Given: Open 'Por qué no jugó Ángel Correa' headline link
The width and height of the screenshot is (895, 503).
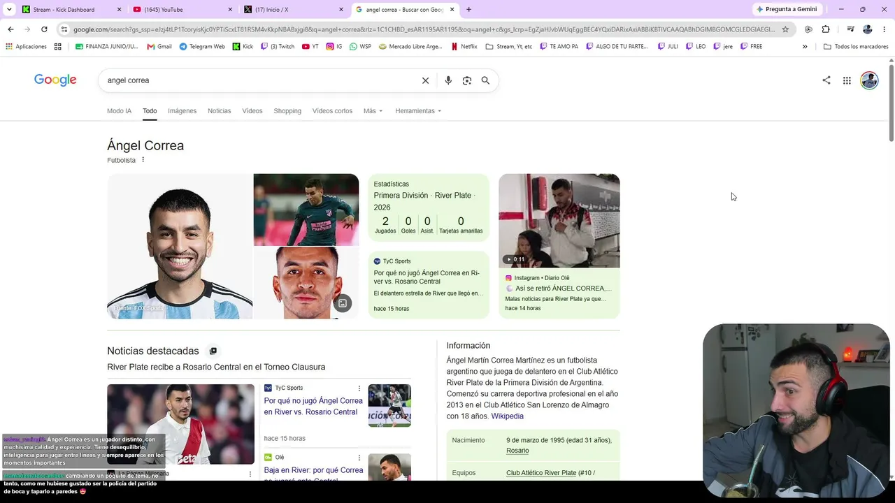Looking at the screenshot, I should 313,407.
